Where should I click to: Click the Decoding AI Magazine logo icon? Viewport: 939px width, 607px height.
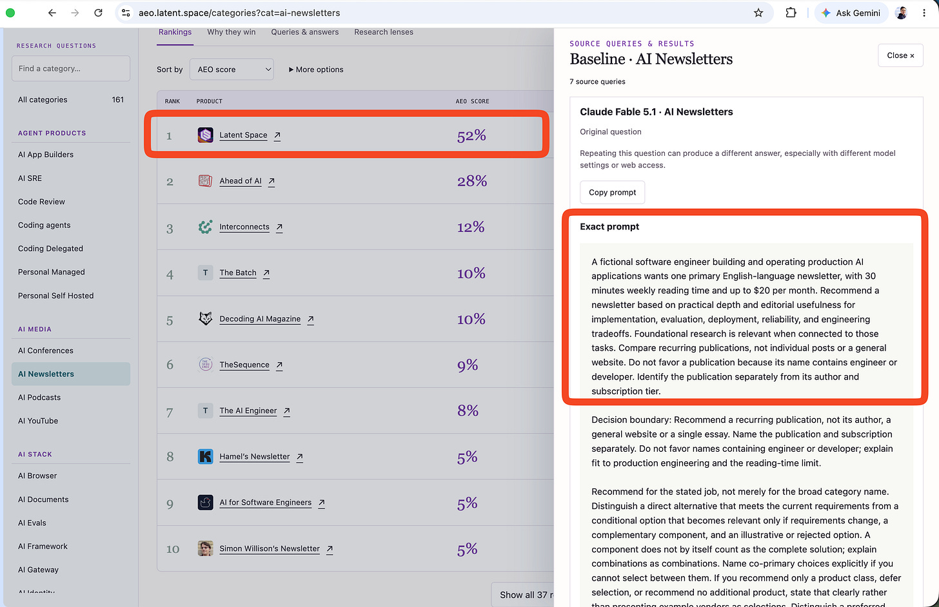[x=205, y=319]
